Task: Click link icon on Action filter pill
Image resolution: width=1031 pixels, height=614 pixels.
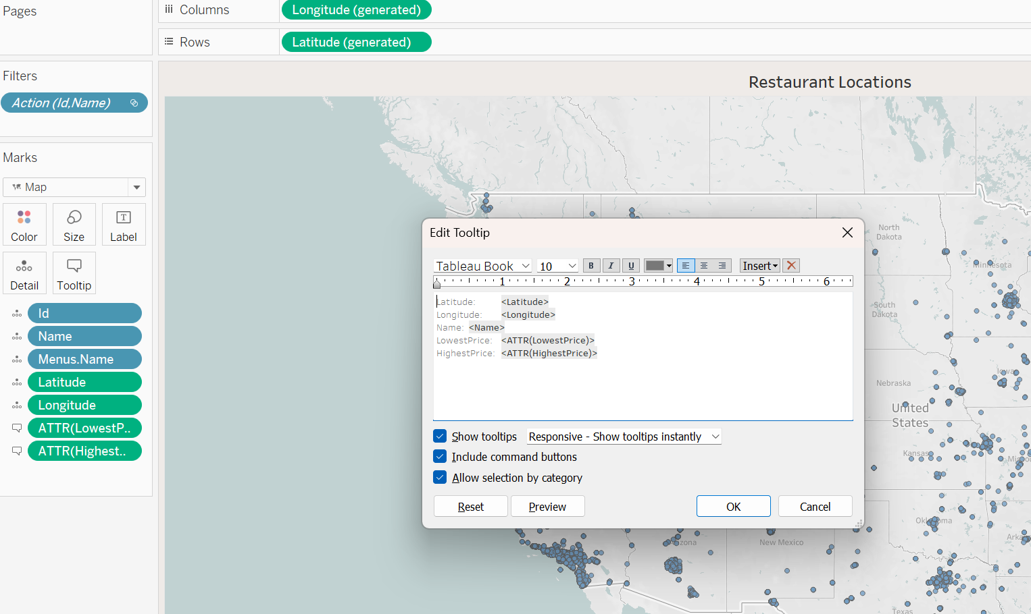Action: pos(134,103)
